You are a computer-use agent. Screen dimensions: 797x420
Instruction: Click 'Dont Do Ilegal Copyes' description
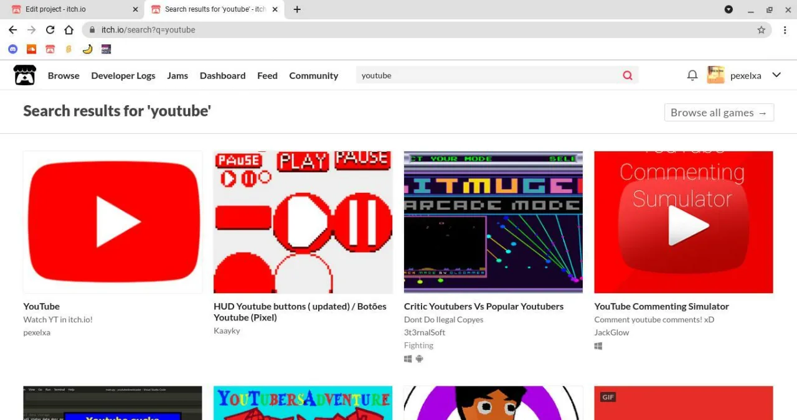click(x=443, y=319)
